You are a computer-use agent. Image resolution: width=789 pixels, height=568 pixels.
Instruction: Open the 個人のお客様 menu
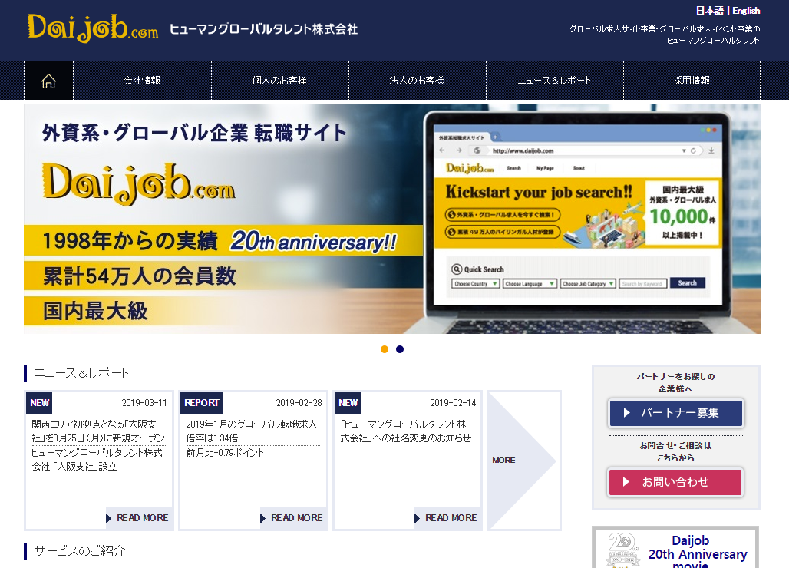279,81
